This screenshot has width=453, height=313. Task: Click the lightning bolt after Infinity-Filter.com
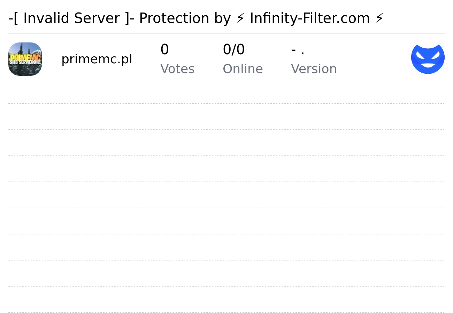tap(379, 18)
